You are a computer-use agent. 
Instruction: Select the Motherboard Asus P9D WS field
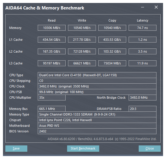tap(97, 126)
